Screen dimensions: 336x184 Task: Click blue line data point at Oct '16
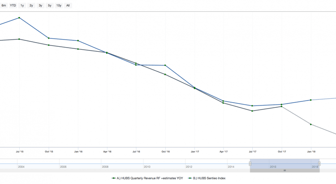165,66
